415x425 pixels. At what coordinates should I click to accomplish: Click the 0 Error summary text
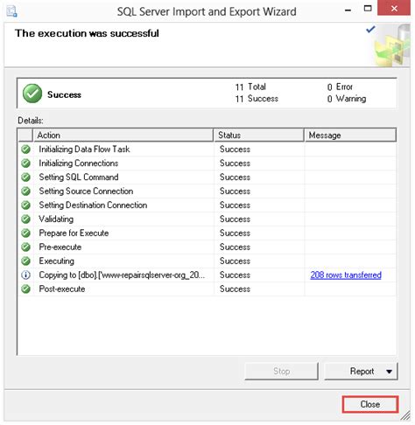click(x=340, y=87)
